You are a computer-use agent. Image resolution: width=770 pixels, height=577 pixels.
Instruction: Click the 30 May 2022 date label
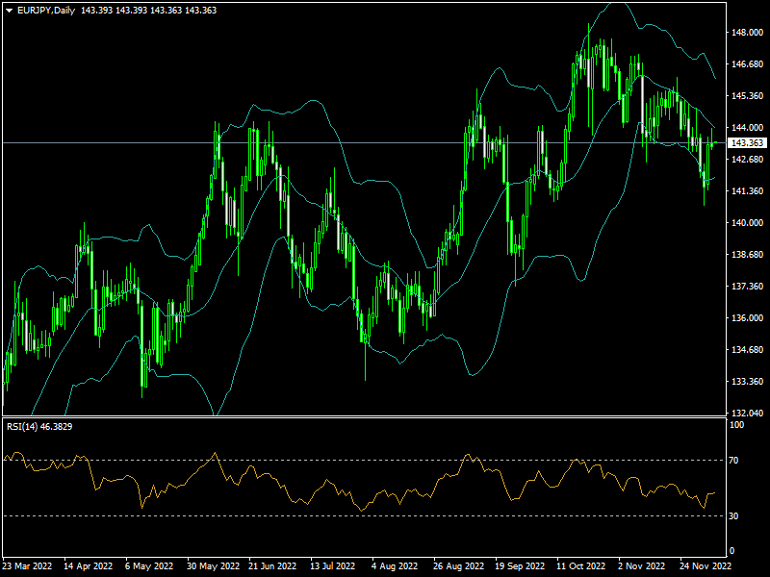[x=213, y=566]
